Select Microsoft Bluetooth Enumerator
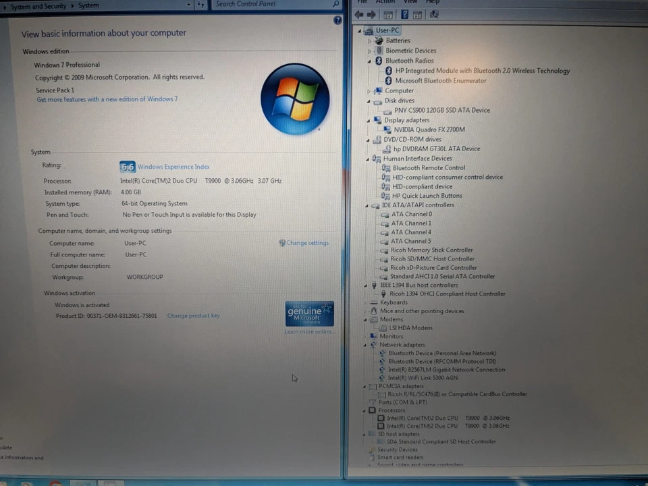Viewport: 648px width, 486px height. pyautogui.click(x=441, y=80)
